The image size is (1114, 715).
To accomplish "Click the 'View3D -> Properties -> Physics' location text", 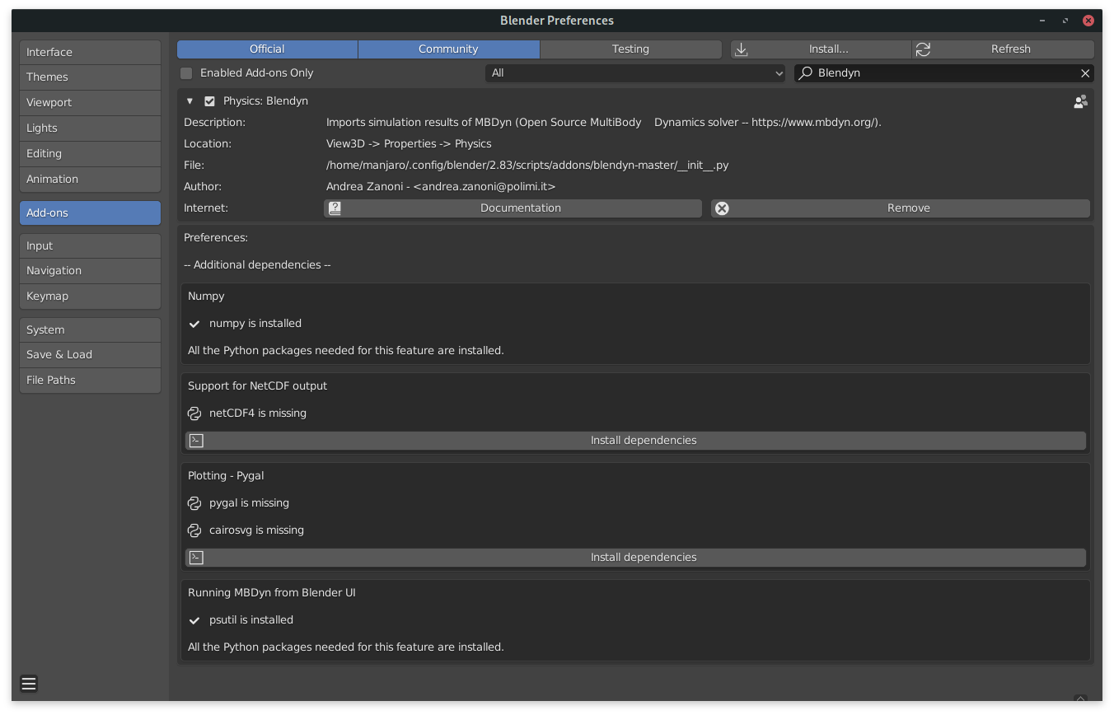I will [x=409, y=144].
